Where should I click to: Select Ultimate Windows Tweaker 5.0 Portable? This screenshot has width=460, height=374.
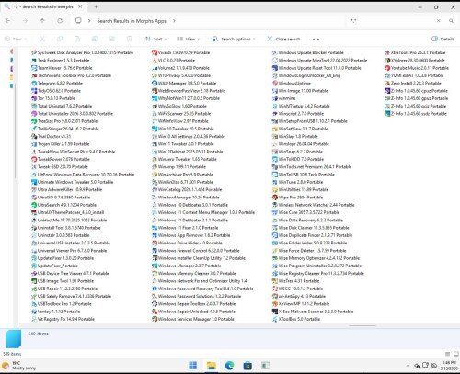click(x=73, y=182)
